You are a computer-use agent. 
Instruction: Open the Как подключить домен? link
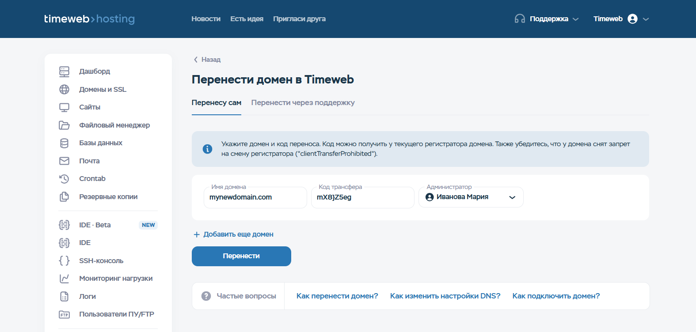(556, 296)
